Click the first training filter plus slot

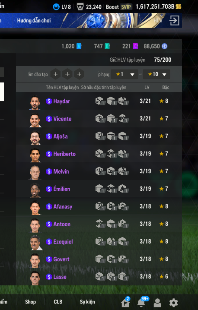56,74
